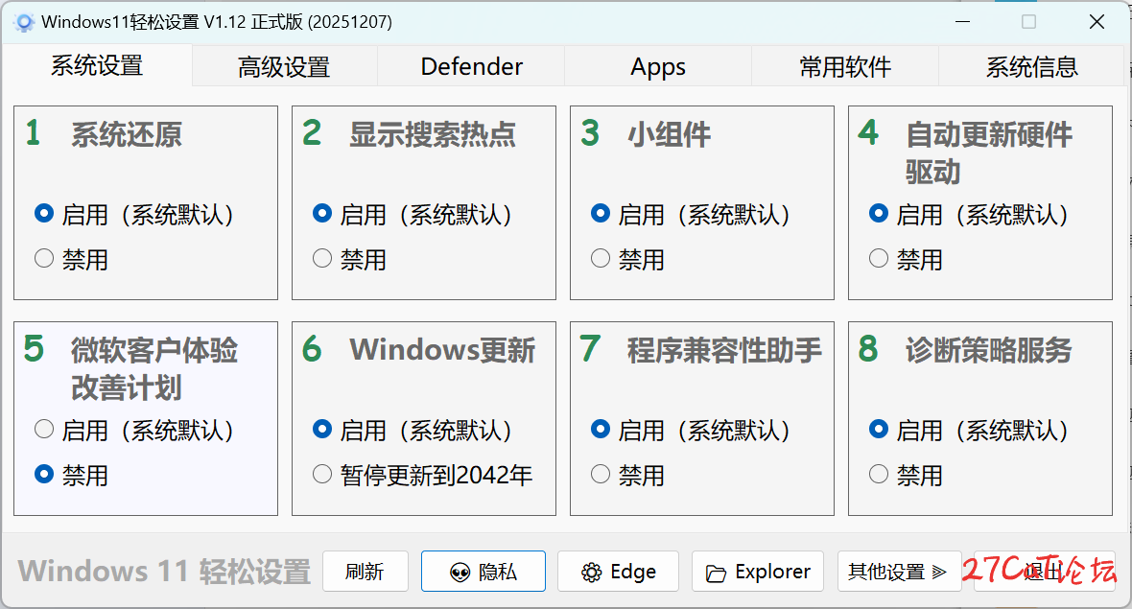Click the alien icon on 隐私 button

click(460, 573)
